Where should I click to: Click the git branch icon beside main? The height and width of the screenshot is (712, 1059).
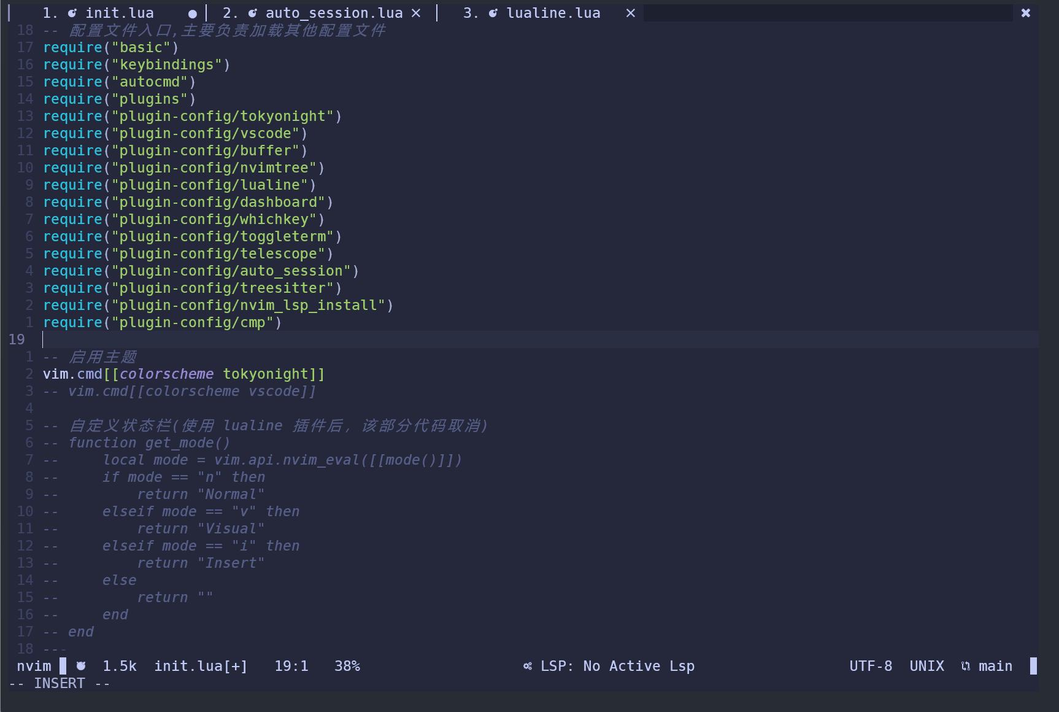966,666
